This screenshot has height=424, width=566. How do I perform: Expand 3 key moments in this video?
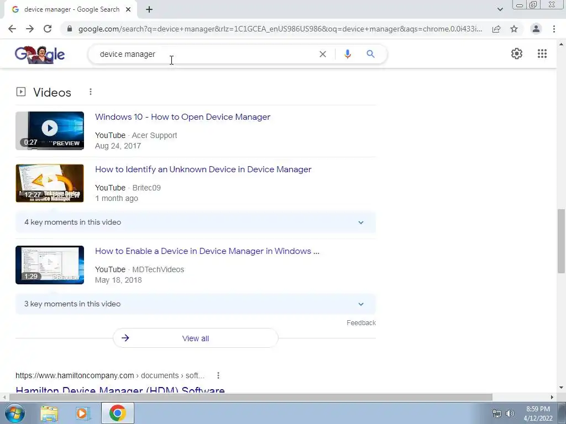point(196,304)
